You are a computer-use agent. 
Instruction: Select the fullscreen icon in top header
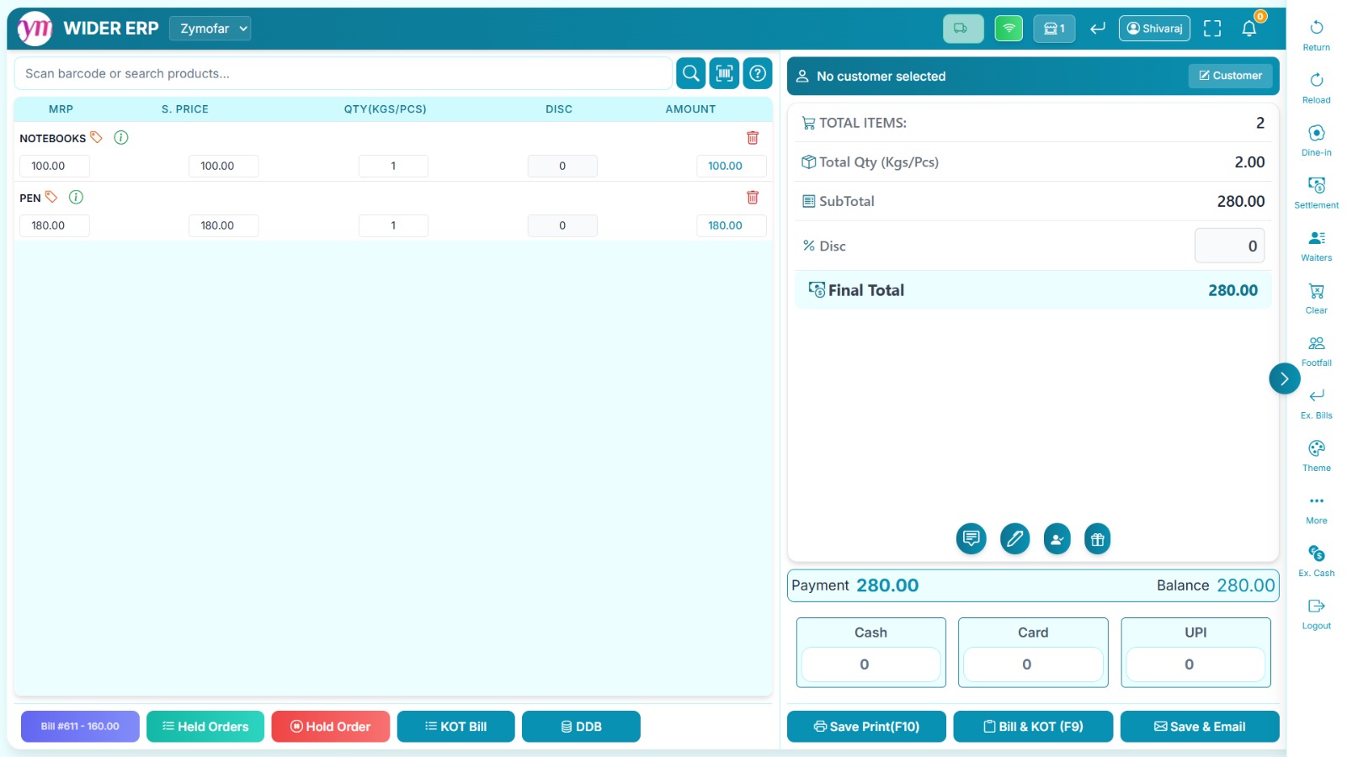1212,28
